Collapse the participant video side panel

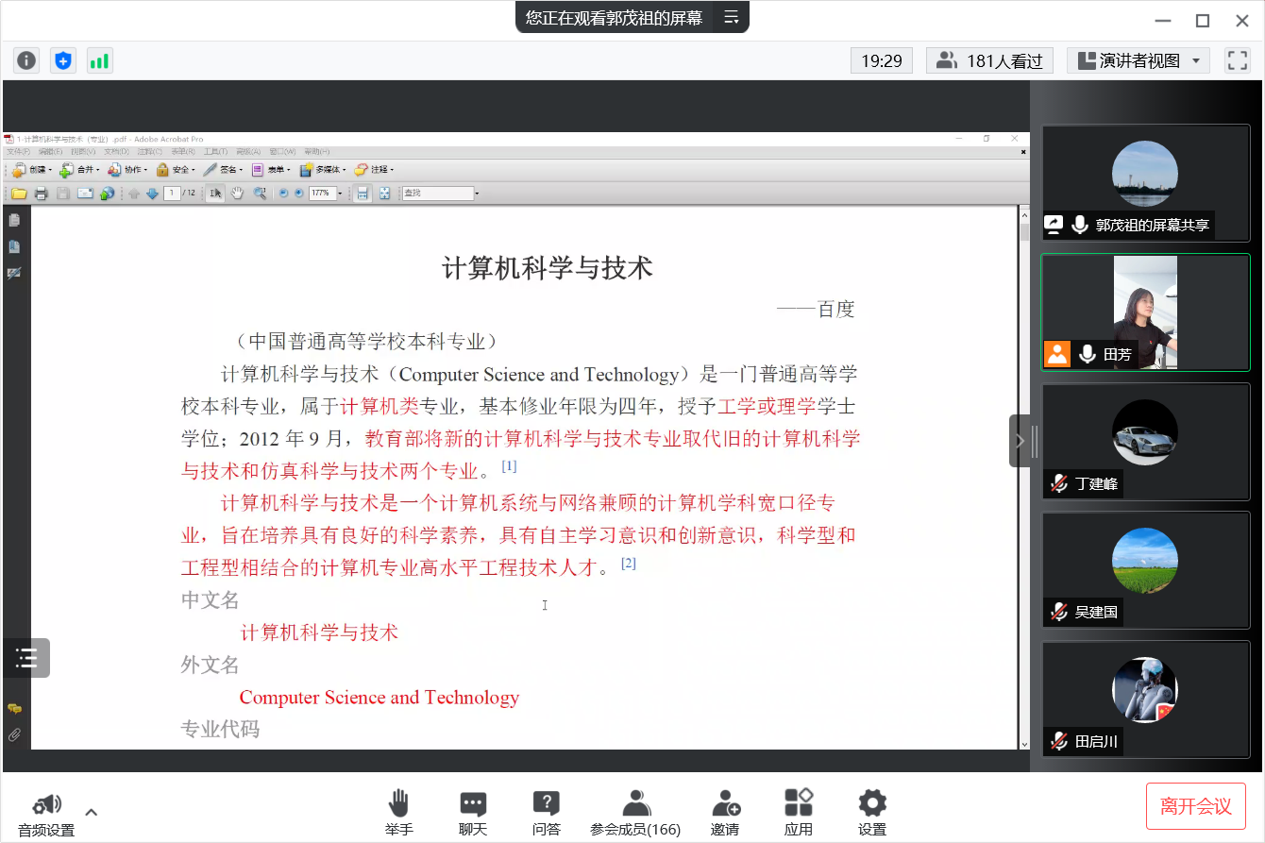(1020, 441)
